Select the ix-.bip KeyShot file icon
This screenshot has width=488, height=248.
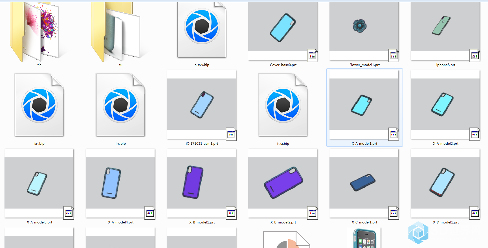click(x=39, y=105)
